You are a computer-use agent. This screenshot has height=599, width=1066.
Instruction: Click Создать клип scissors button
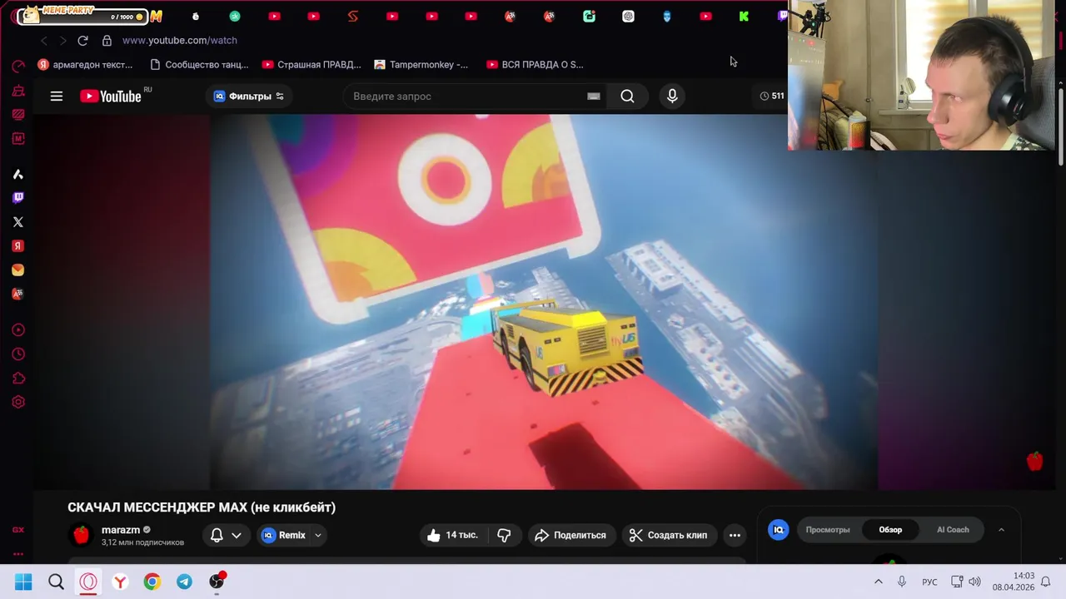pyautogui.click(x=669, y=536)
